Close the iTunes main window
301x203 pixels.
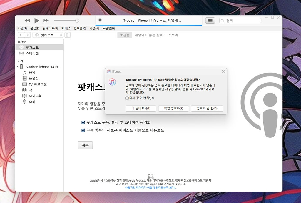coord(279,17)
